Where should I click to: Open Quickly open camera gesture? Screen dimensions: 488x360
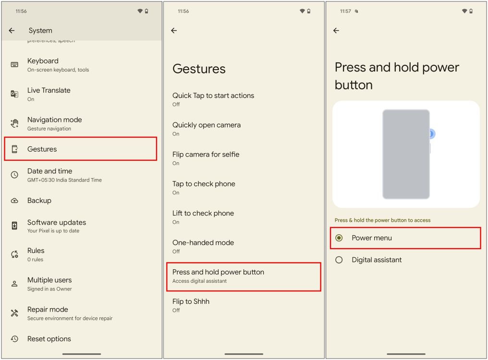[244, 129]
